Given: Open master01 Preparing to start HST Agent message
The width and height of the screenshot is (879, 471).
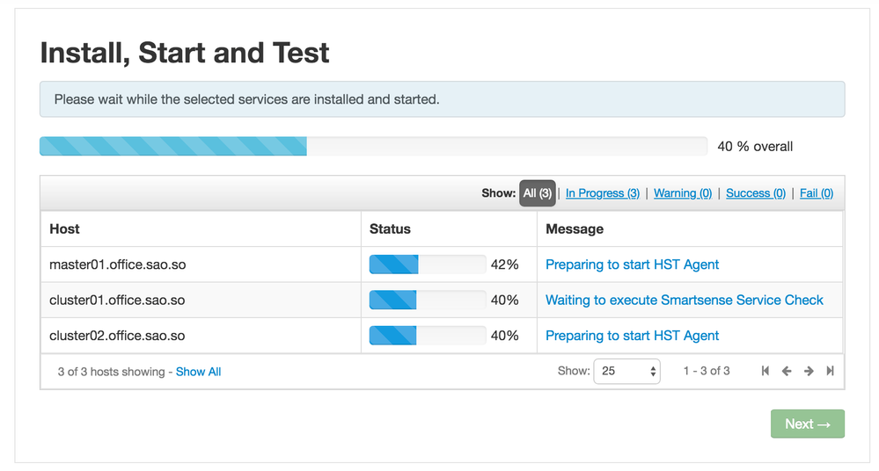Looking at the screenshot, I should click(x=632, y=264).
